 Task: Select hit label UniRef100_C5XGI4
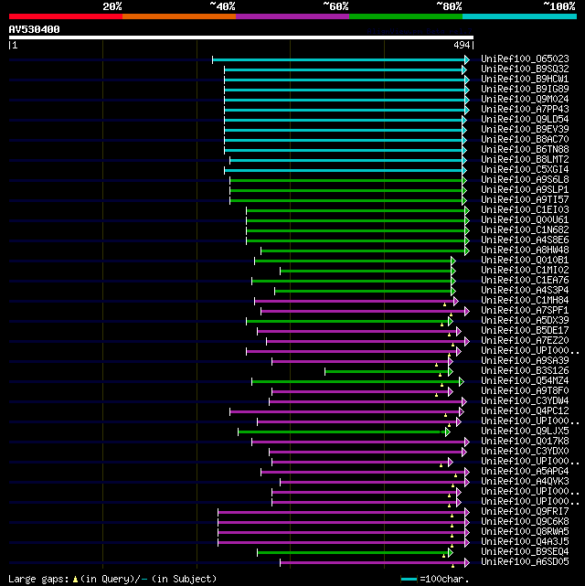(525, 170)
